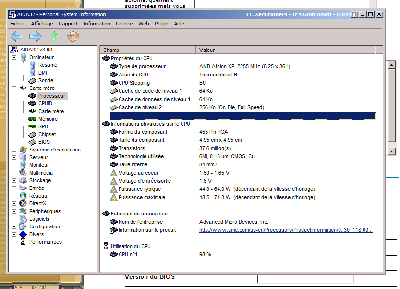
Task: Click the DirectX yellow X icon
Action: (x=23, y=203)
